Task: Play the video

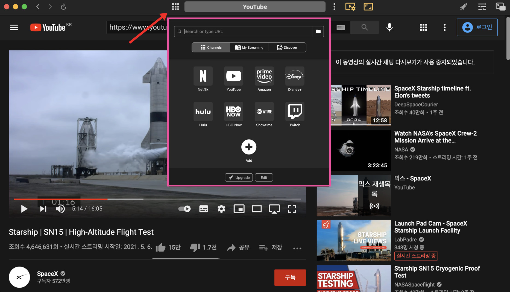Action: 24,209
